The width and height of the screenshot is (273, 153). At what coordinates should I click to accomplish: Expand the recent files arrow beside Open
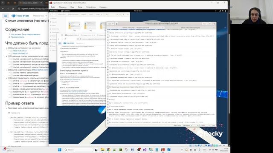coord(113,24)
